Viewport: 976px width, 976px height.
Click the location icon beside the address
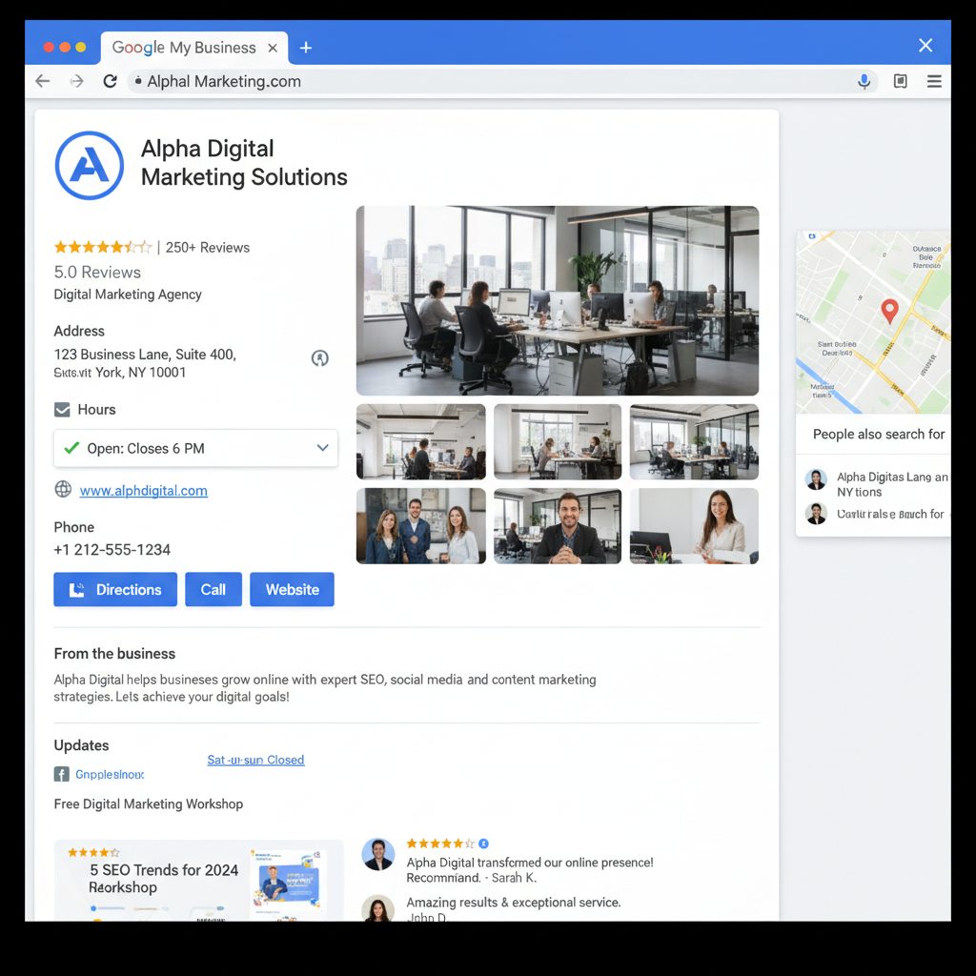click(320, 358)
